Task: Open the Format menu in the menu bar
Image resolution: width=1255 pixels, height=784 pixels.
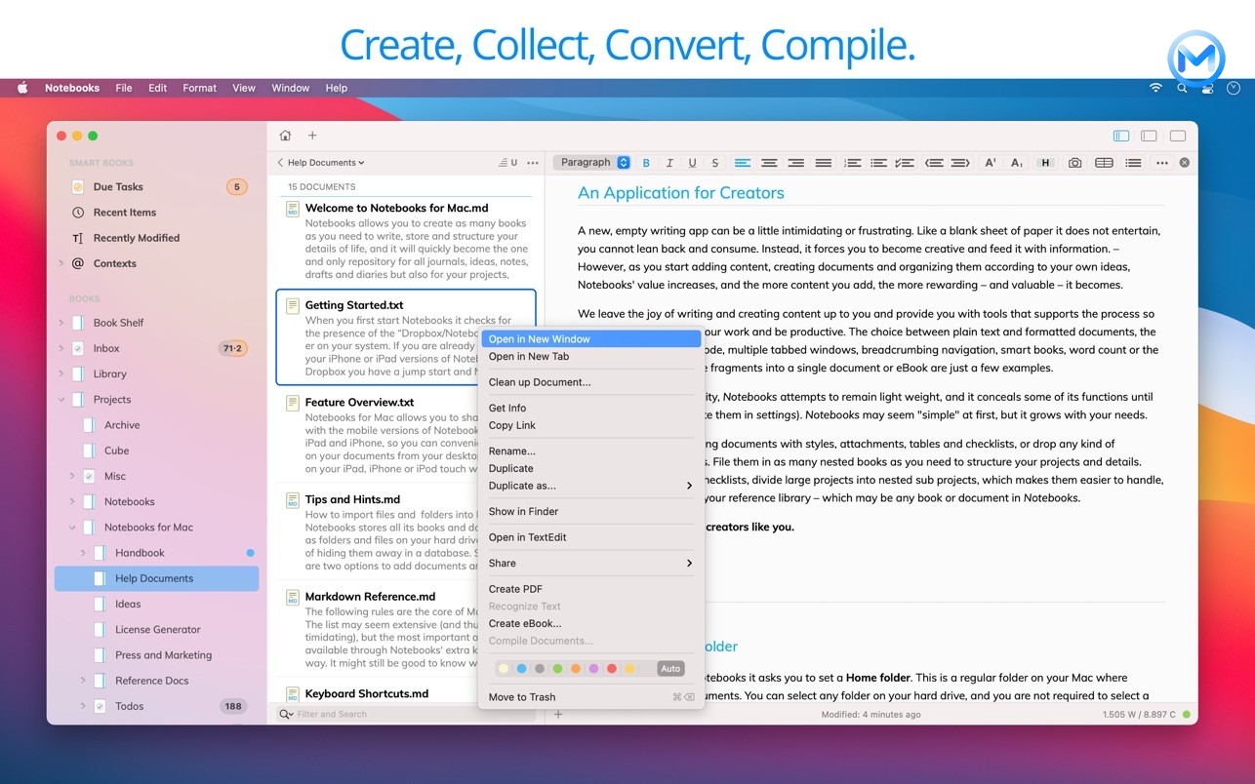Action: 199,88
